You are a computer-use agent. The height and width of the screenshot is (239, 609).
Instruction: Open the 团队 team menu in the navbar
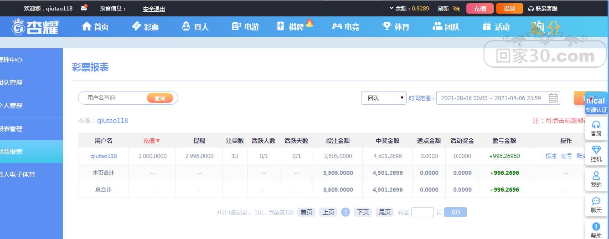[446, 26]
